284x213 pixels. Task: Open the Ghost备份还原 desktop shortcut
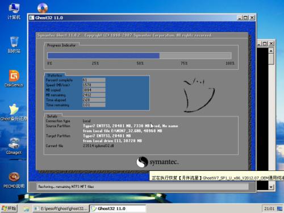(14, 112)
